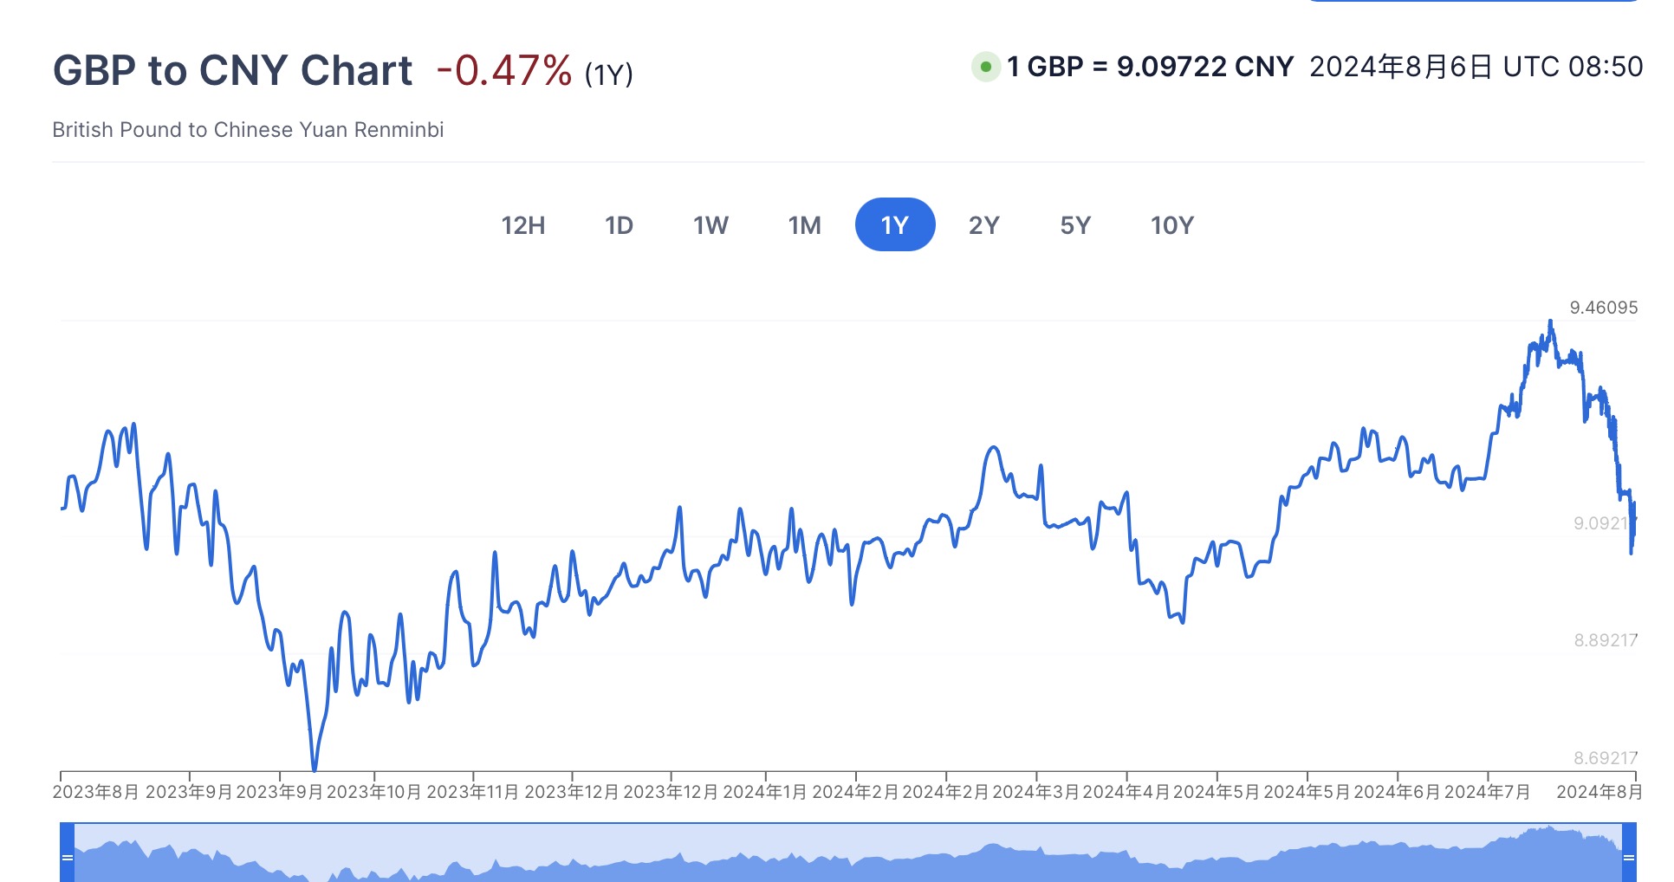Choose the 1M time range
Screen dimensions: 1674x882
(804, 225)
